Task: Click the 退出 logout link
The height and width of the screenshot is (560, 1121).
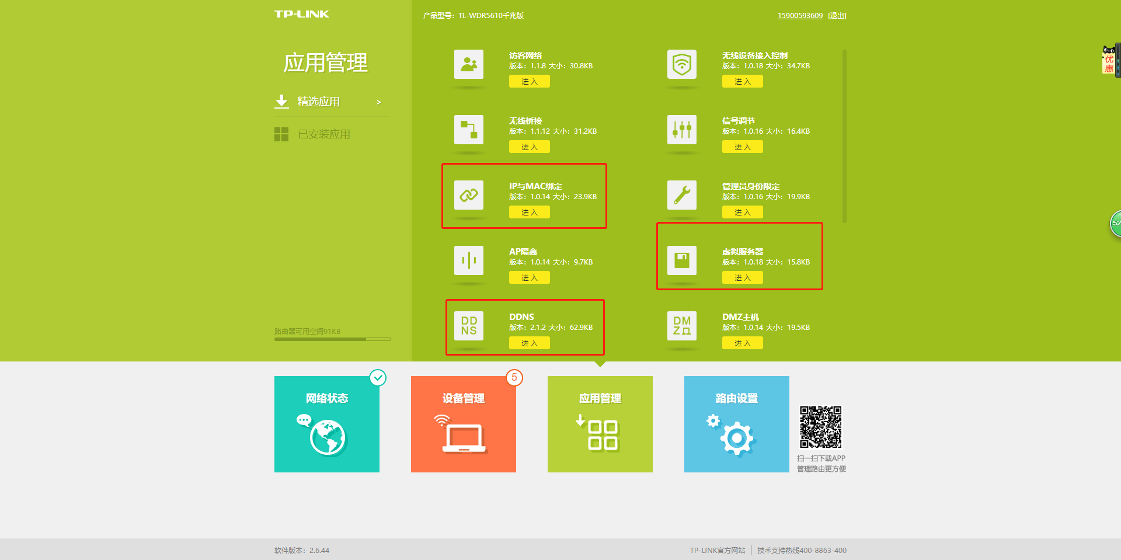Action: pos(837,16)
